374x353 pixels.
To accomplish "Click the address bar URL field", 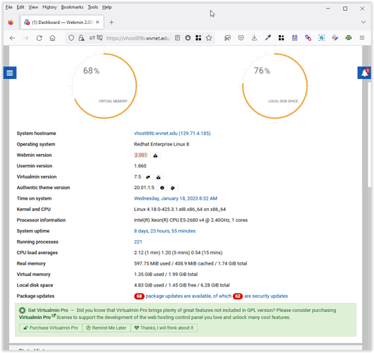I will pyautogui.click(x=138, y=38).
